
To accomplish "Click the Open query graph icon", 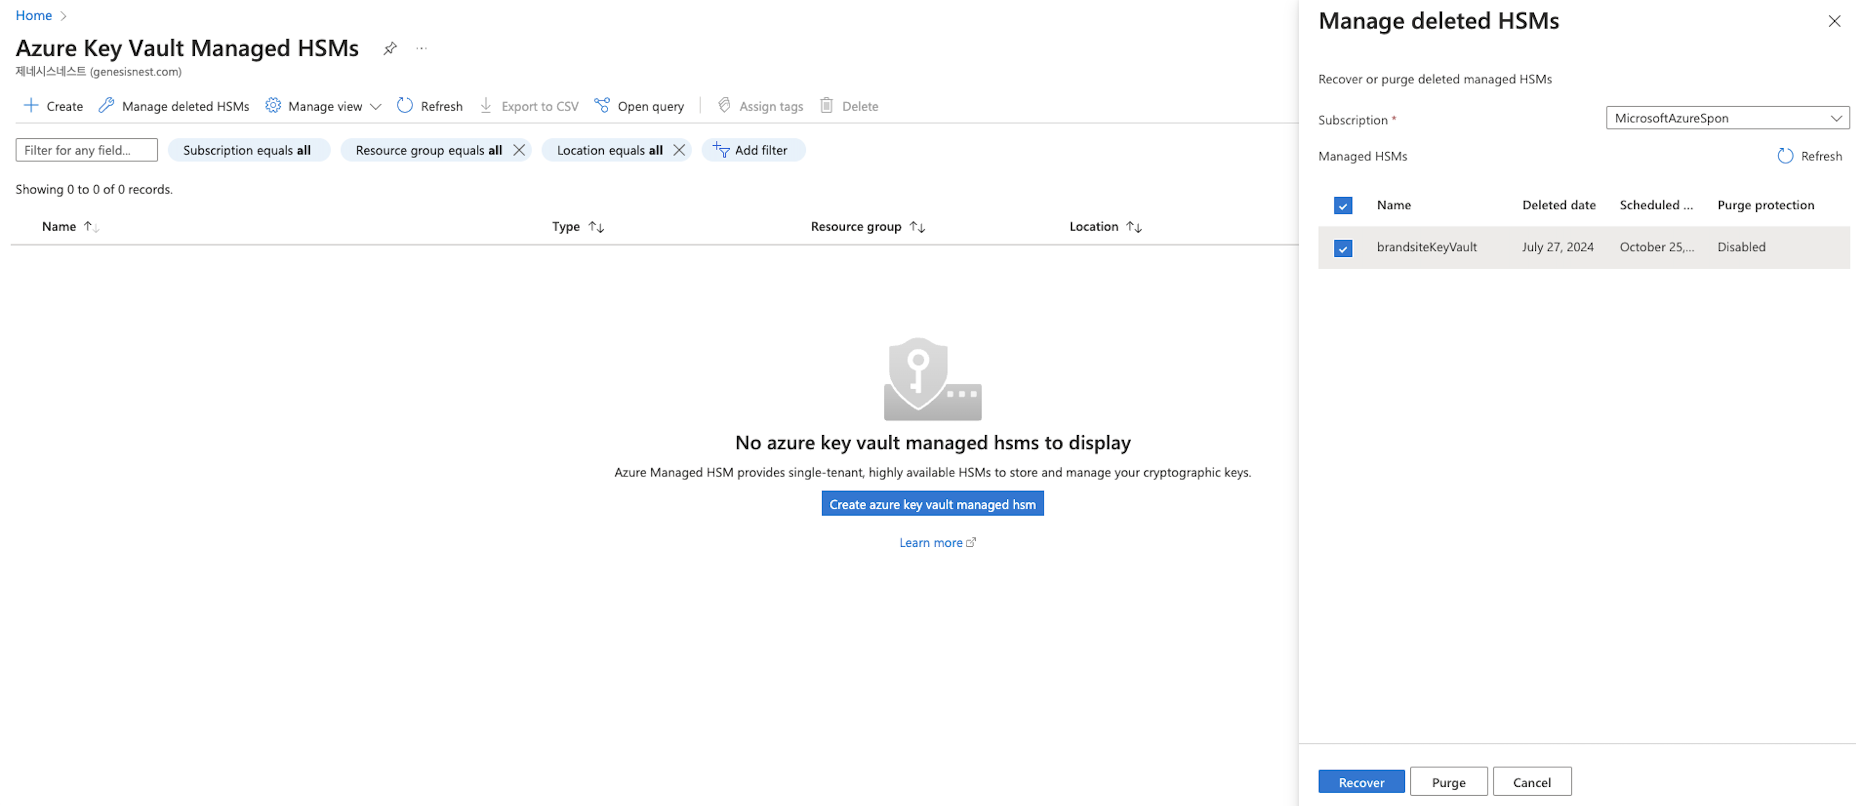I will coord(602,105).
